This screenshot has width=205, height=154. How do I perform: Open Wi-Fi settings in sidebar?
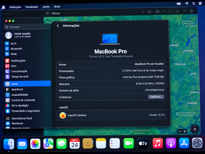point(11,44)
